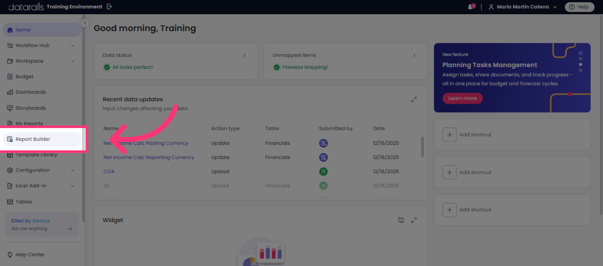Click the Submitted by column header

tap(336, 128)
